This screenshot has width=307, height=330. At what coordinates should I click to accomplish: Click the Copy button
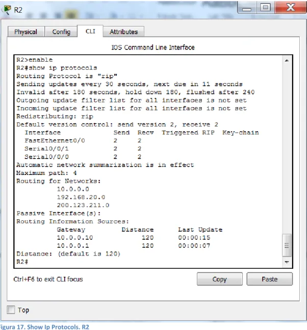click(219, 279)
